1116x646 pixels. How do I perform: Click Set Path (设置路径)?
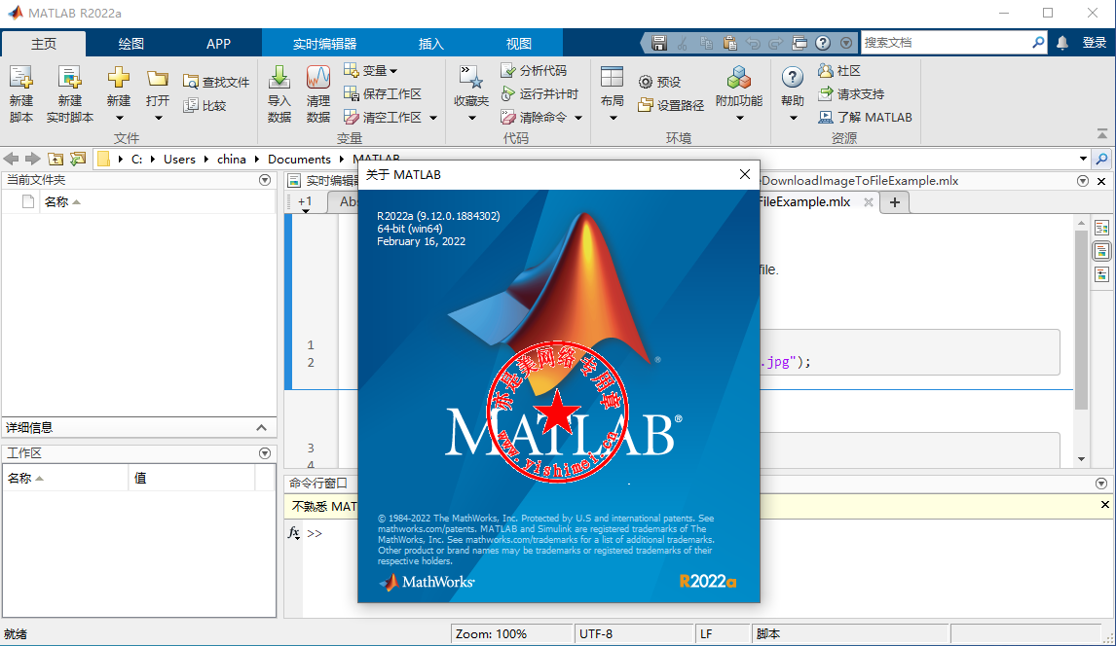pos(670,105)
